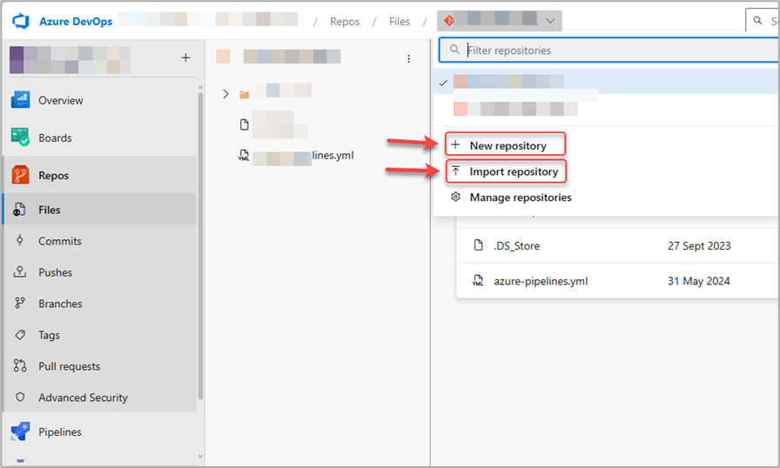
Task: Open the azure-pipelines.yml file in list
Action: [540, 281]
